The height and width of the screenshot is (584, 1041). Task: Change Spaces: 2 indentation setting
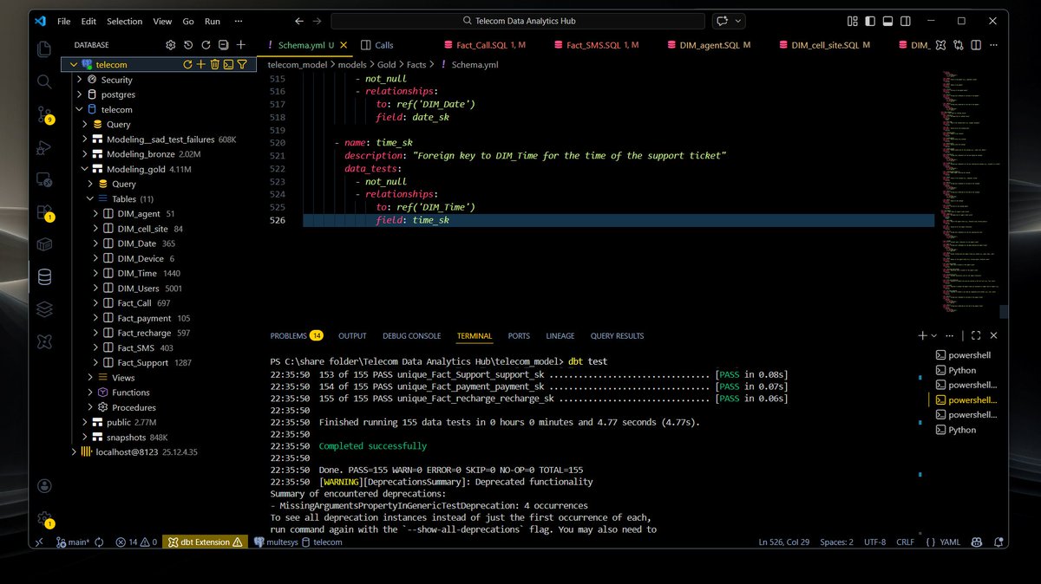(836, 542)
